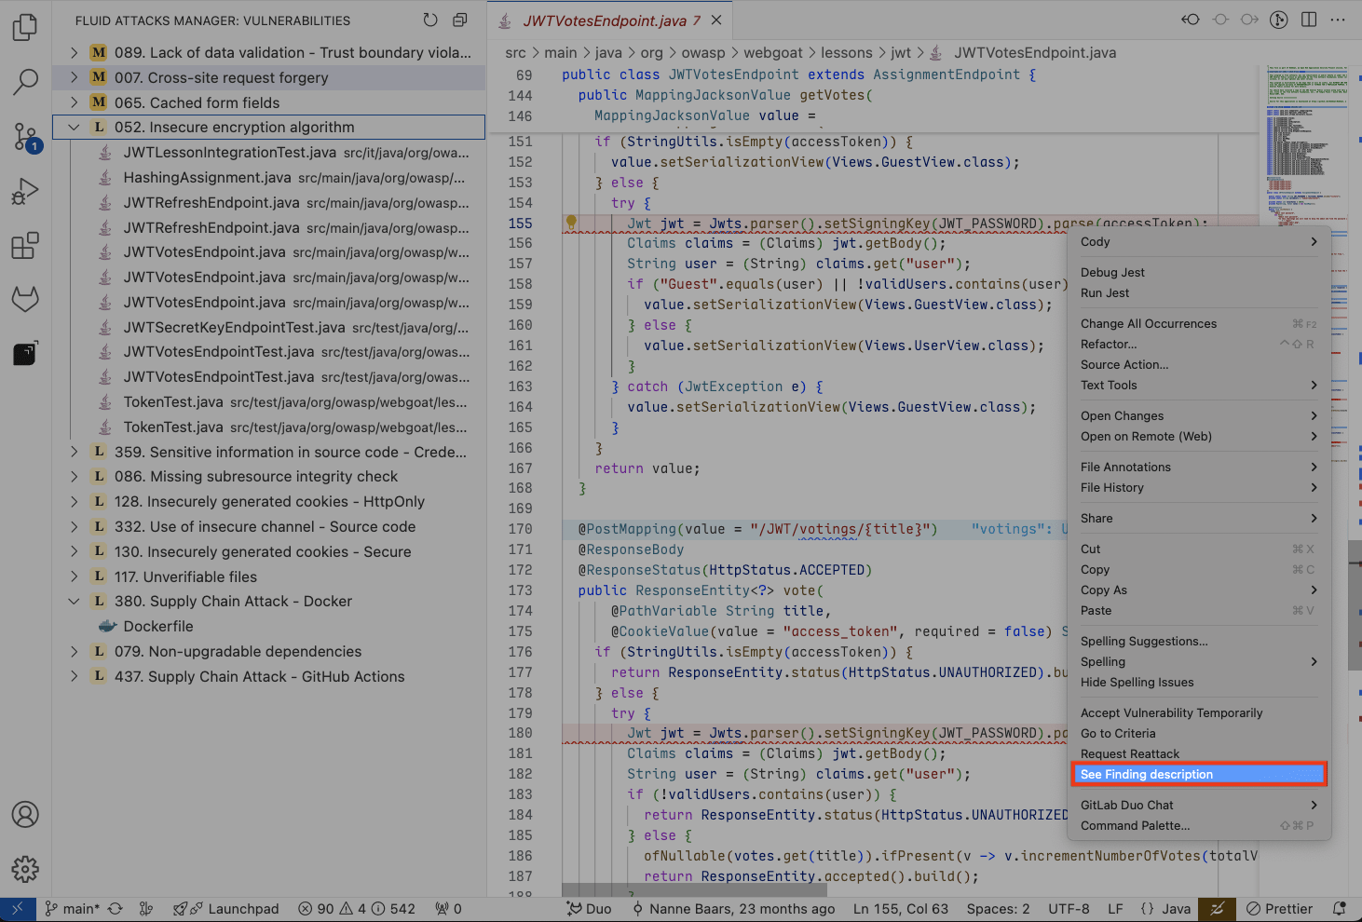This screenshot has width=1362, height=922.
Task: Open GitLab Duo Chat submenu
Action: coord(1199,806)
